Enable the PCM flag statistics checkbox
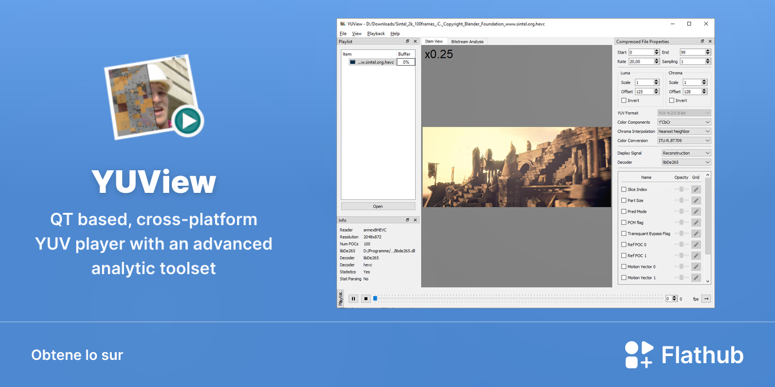 624,223
